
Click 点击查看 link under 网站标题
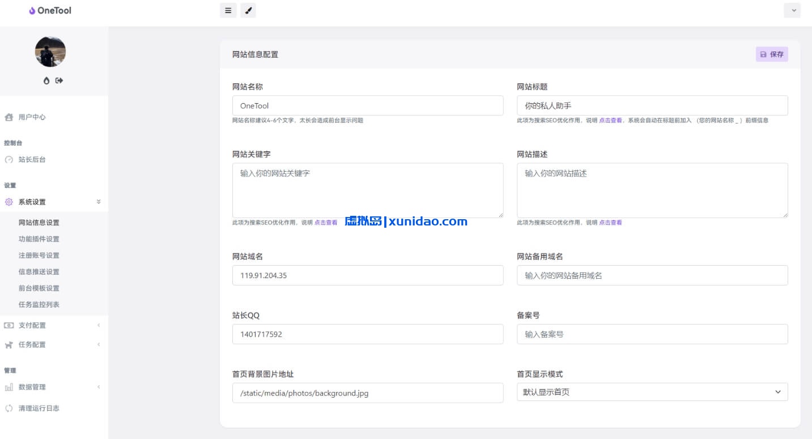610,120
